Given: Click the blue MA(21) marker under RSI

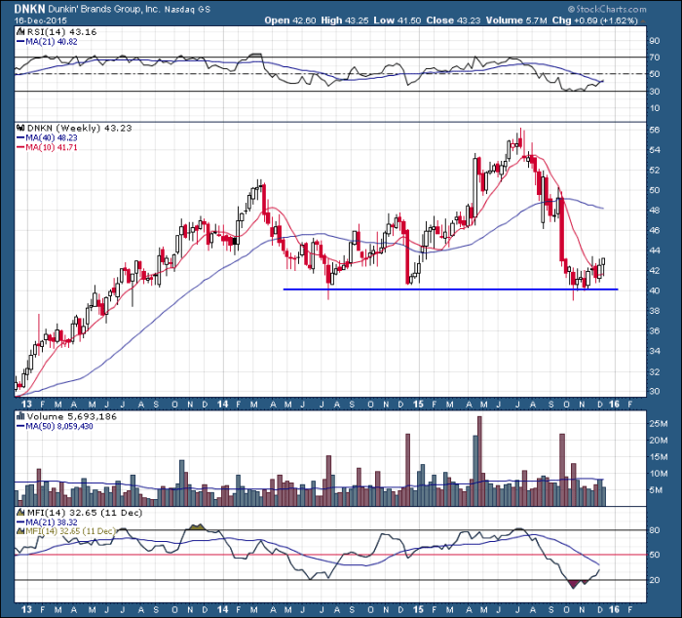Looking at the screenshot, I should (19, 41).
